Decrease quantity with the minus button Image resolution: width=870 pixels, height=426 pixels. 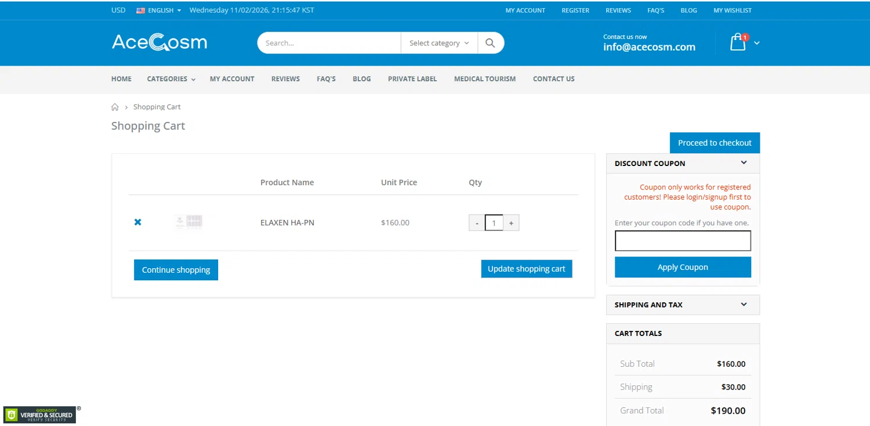pyautogui.click(x=477, y=223)
